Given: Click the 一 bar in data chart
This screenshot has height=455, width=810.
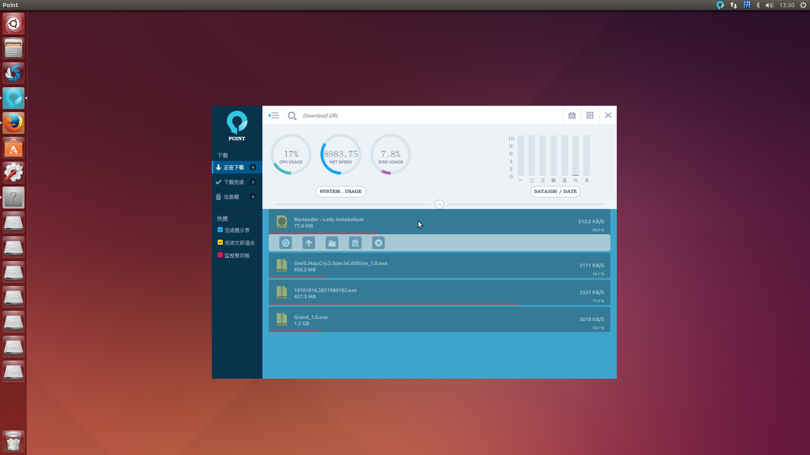Looking at the screenshot, I should point(521,155).
